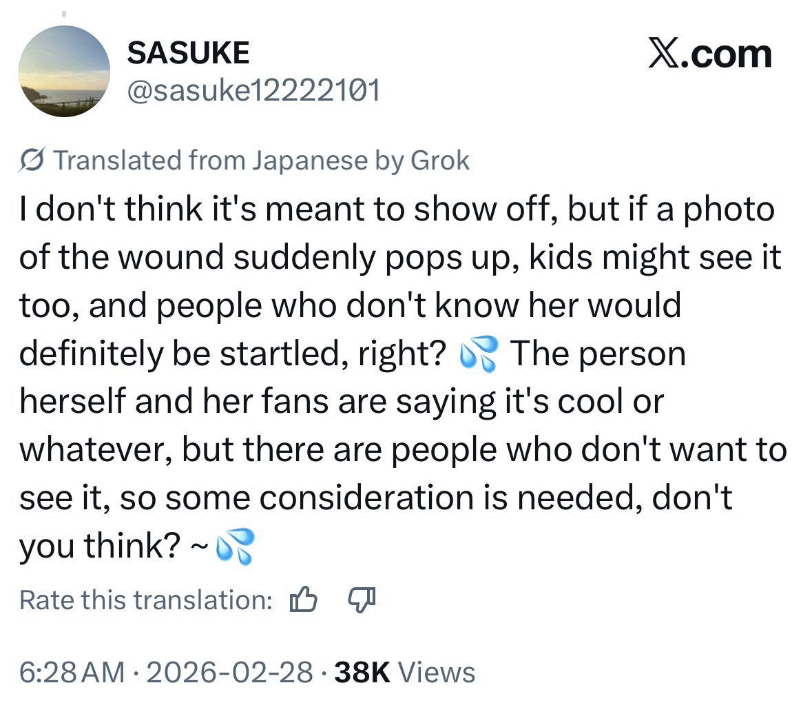Open the SASUKE profile avatar photo
812x714 pixels.
(64, 72)
